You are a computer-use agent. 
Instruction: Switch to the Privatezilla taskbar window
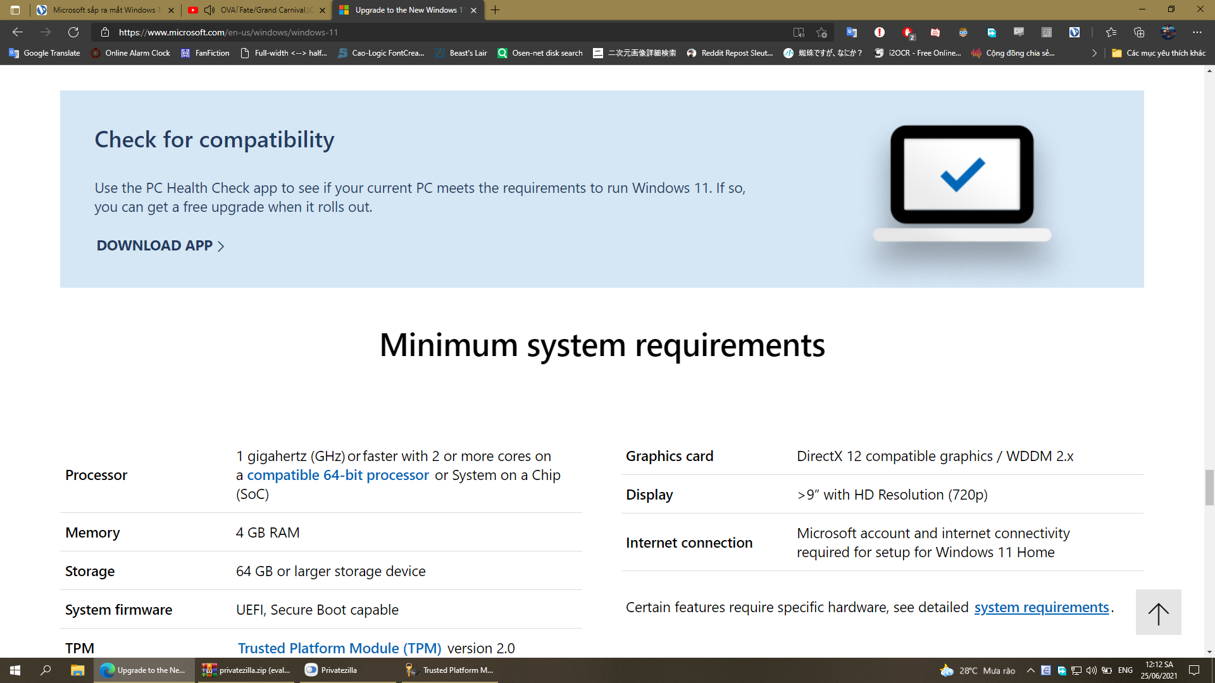(348, 670)
